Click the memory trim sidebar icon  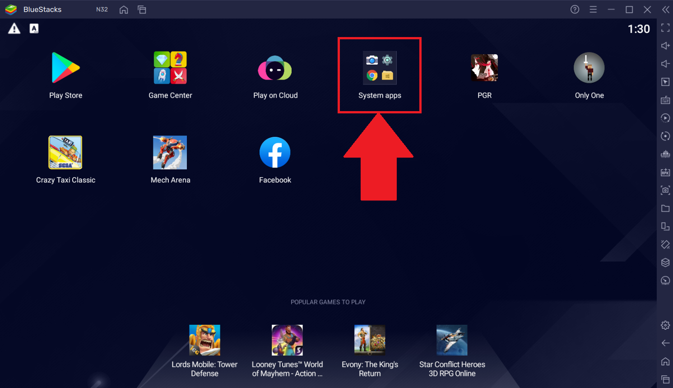665,154
